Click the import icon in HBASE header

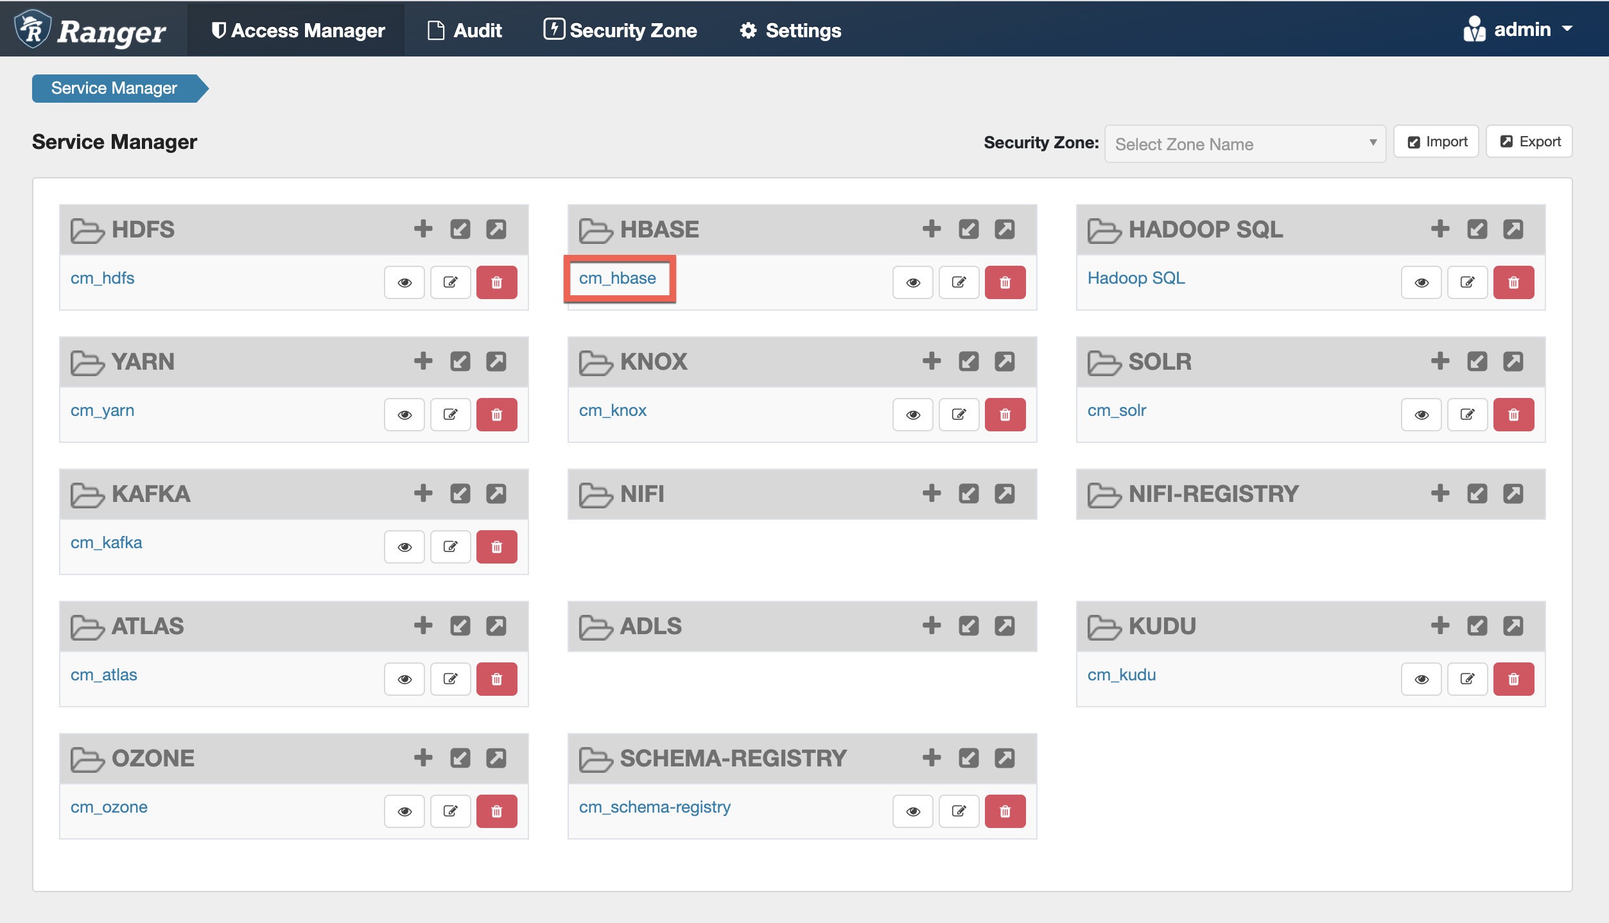pos(968,229)
